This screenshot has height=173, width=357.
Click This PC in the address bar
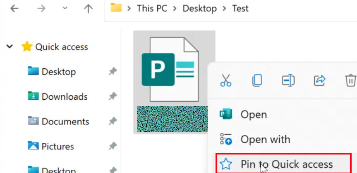[x=151, y=8]
